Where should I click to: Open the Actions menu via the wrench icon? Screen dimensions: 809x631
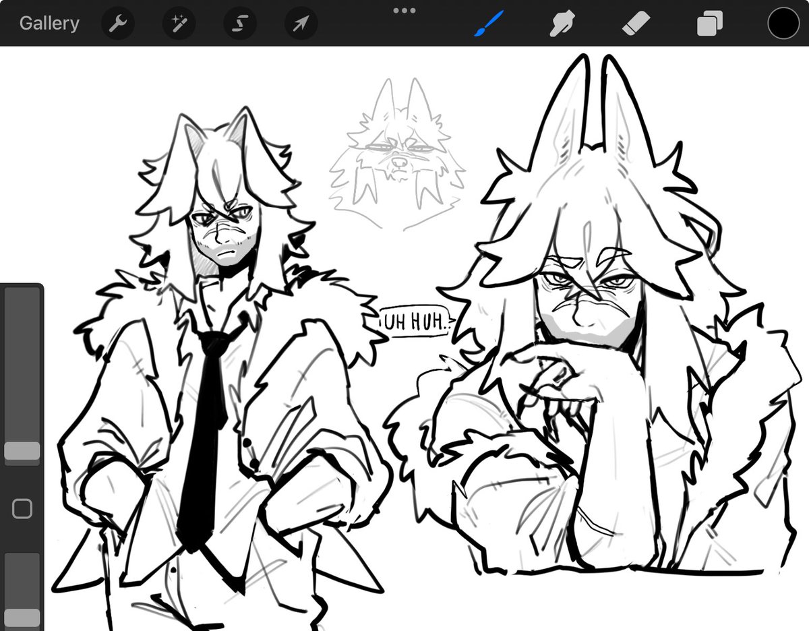pyautogui.click(x=118, y=22)
